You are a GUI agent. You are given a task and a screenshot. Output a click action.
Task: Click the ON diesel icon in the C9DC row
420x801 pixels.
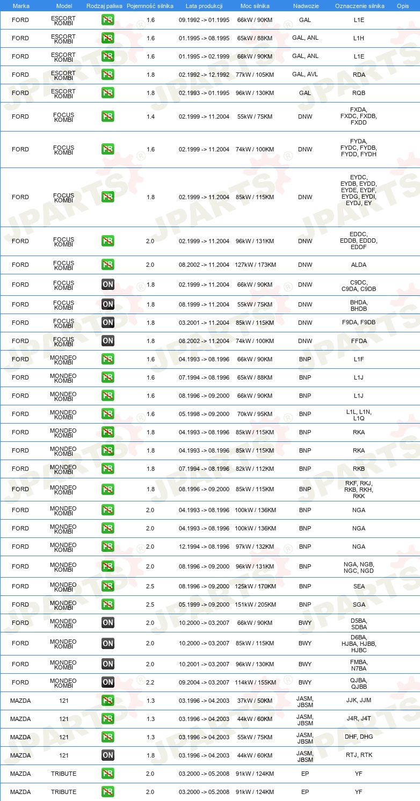coord(108,285)
